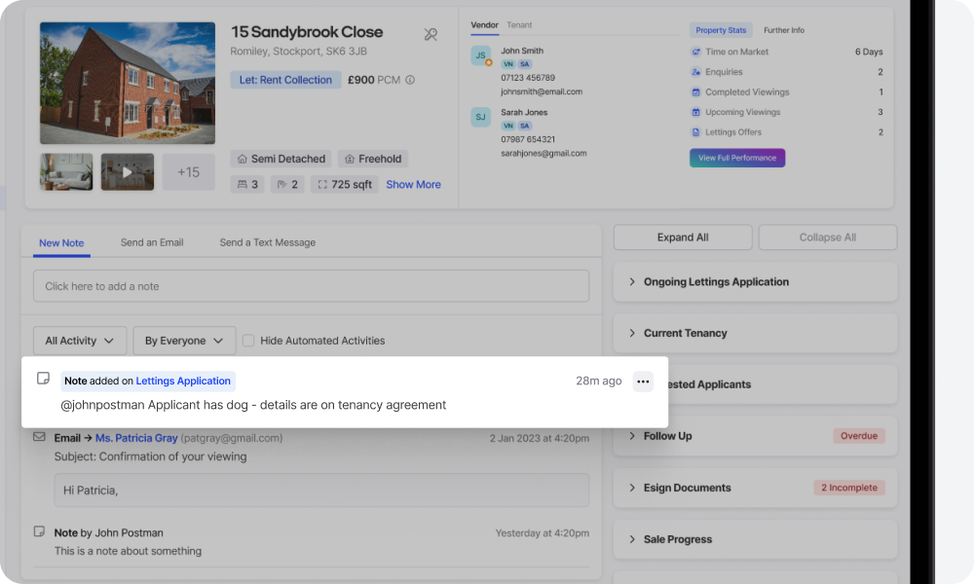
Task: Click Sarah Jones's SJ avatar icon
Action: click(480, 117)
